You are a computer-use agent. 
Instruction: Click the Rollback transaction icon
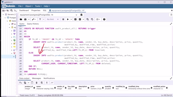coord(92,19)
